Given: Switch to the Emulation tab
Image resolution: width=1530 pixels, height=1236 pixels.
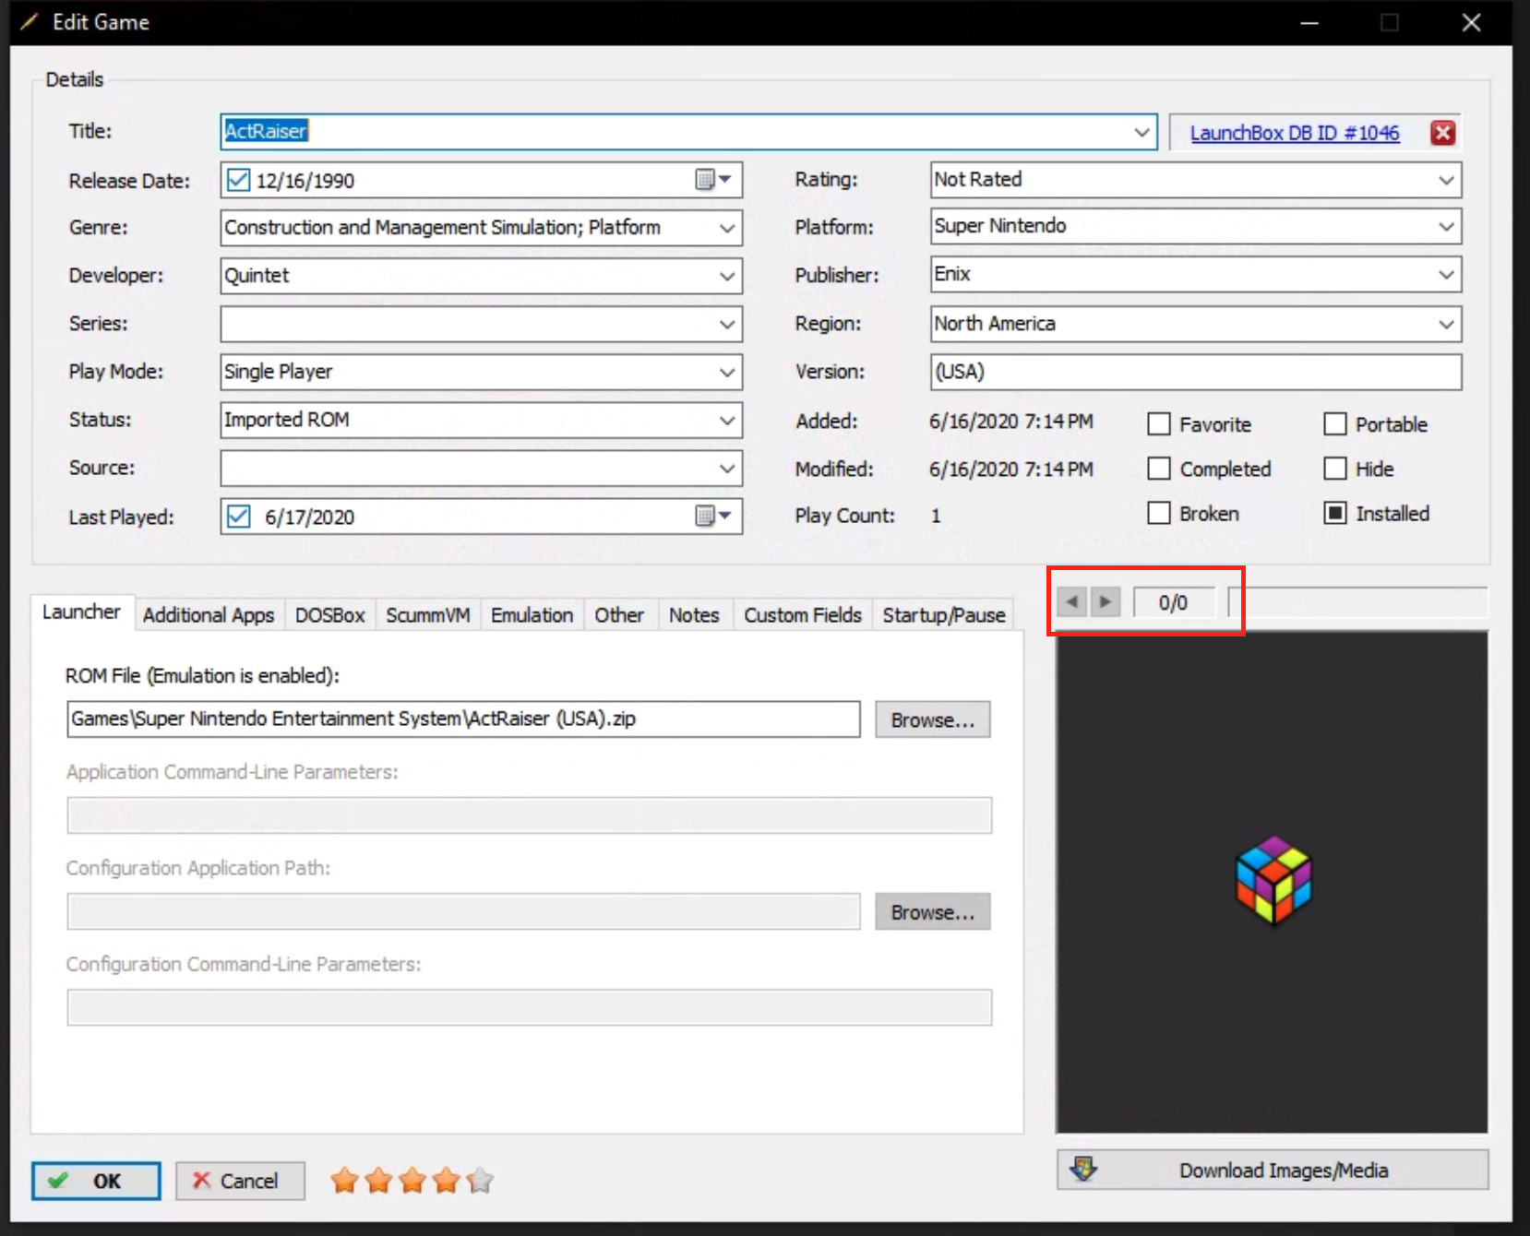Looking at the screenshot, I should [x=532, y=615].
